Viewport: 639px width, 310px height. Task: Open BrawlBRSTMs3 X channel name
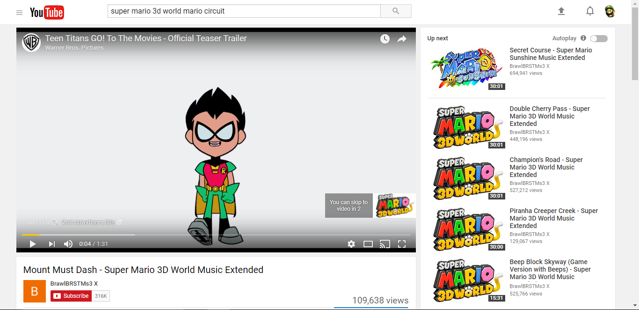(x=74, y=284)
